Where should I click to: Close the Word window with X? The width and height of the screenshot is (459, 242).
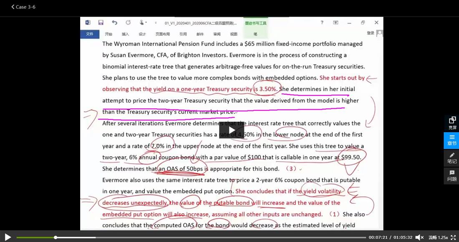click(376, 22)
